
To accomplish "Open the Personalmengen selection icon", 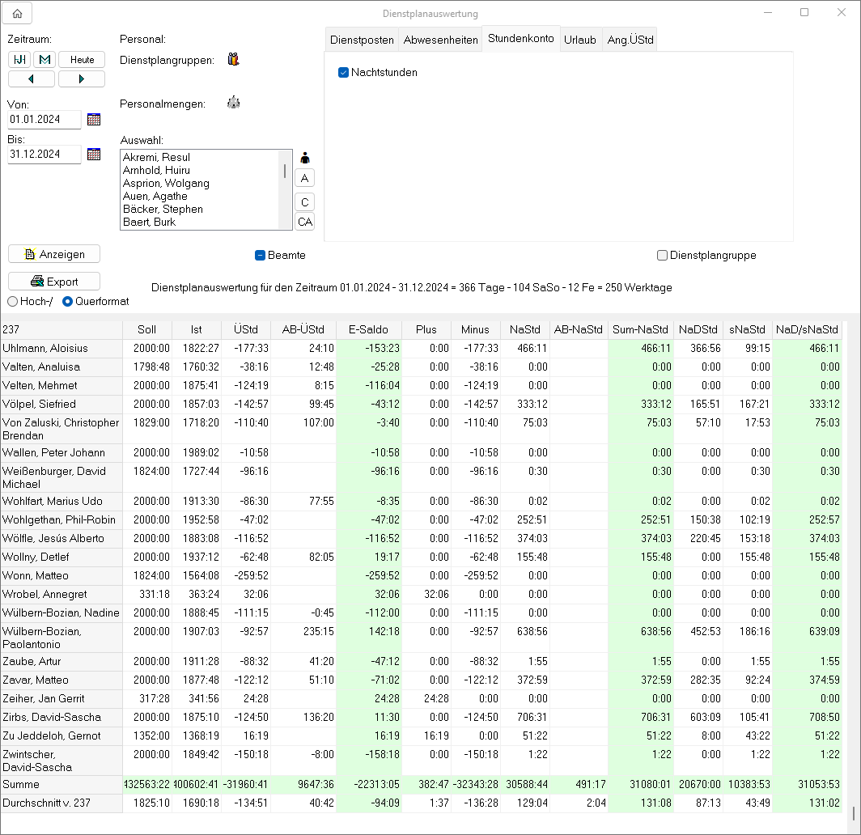I will pyautogui.click(x=234, y=103).
